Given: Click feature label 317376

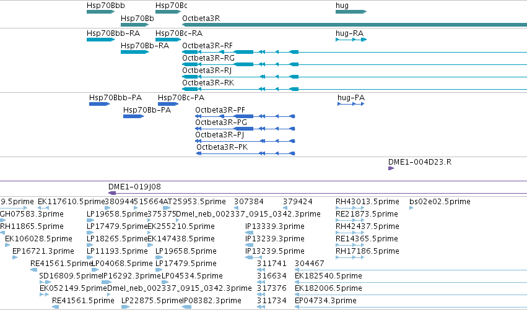Looking at the screenshot, I should point(272,288).
